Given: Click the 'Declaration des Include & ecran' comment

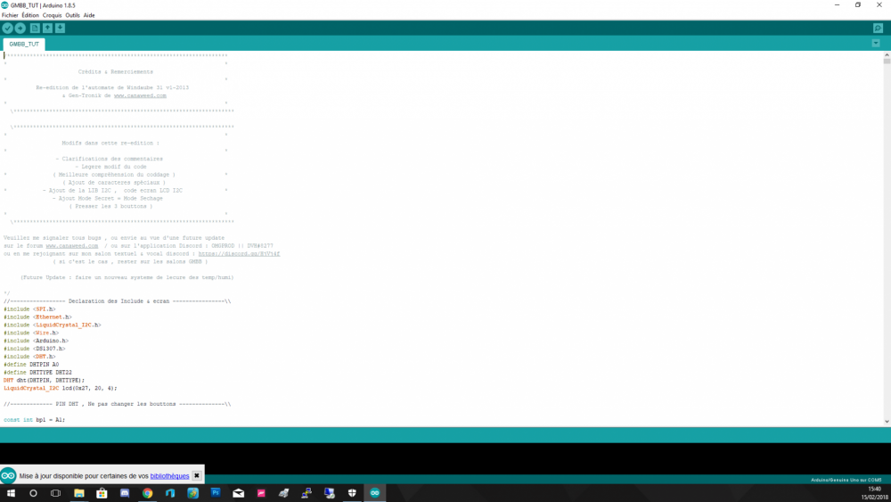Looking at the screenshot, I should 117,301.
